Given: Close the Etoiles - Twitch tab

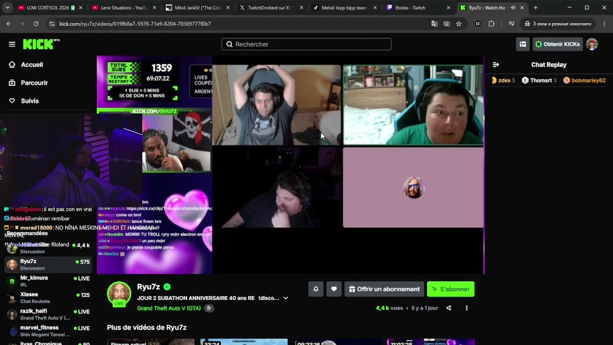Looking at the screenshot, I should coord(448,8).
